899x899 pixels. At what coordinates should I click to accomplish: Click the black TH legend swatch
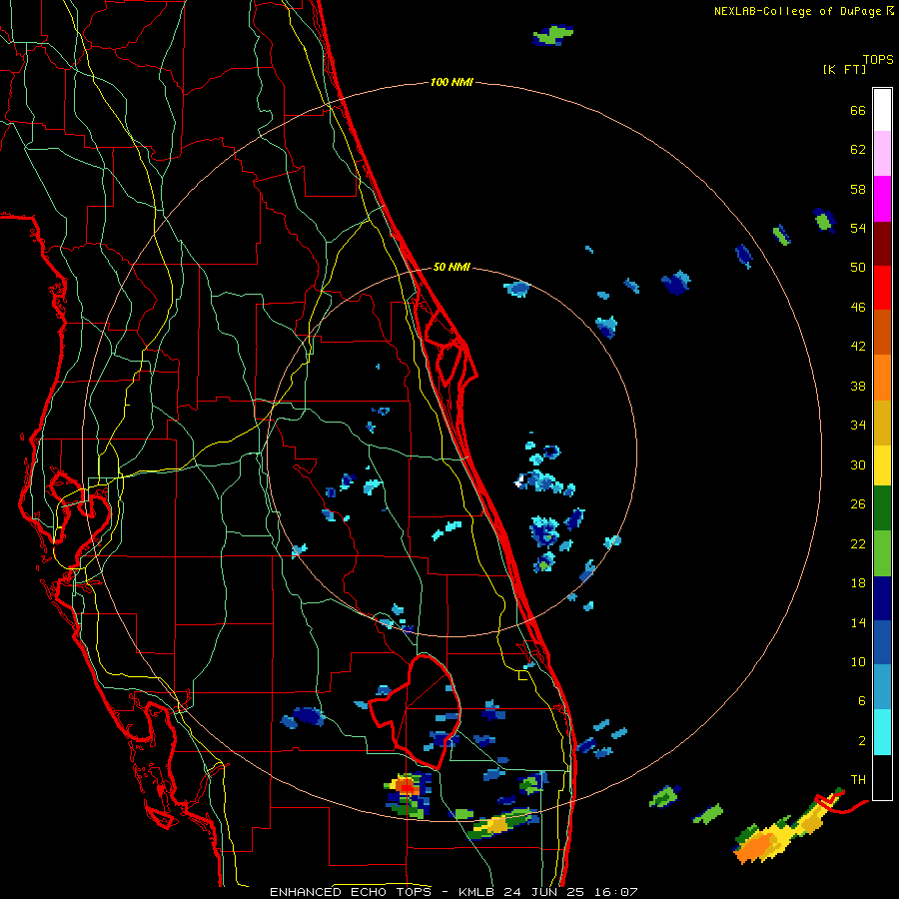click(882, 777)
